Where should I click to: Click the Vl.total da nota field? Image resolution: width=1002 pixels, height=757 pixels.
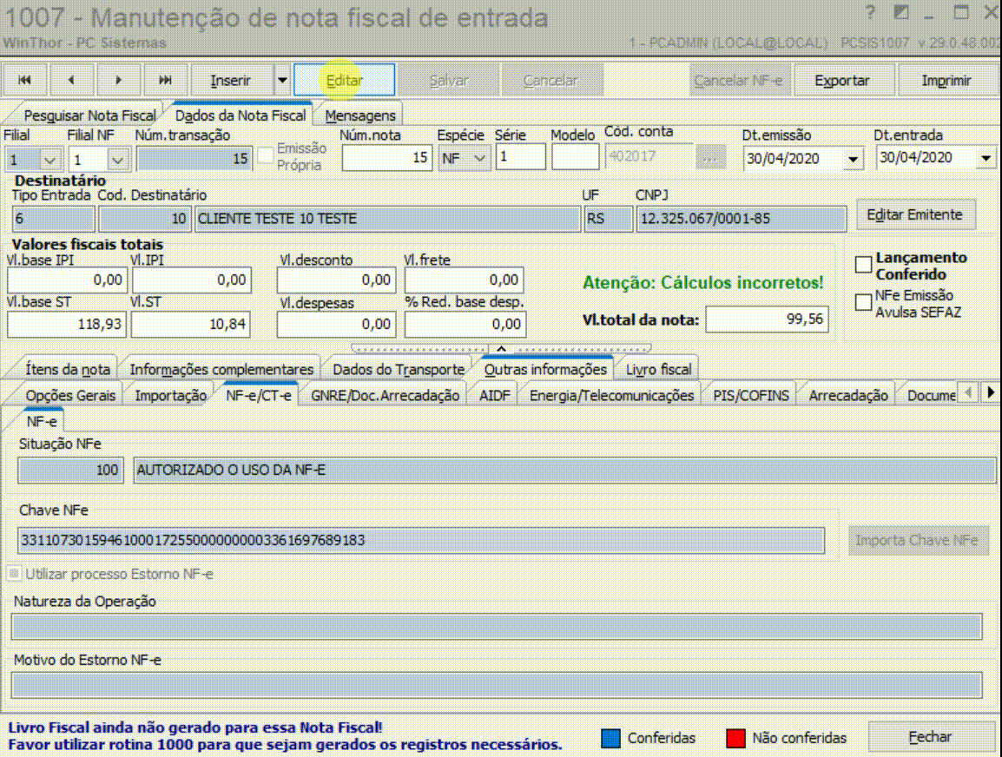point(768,319)
